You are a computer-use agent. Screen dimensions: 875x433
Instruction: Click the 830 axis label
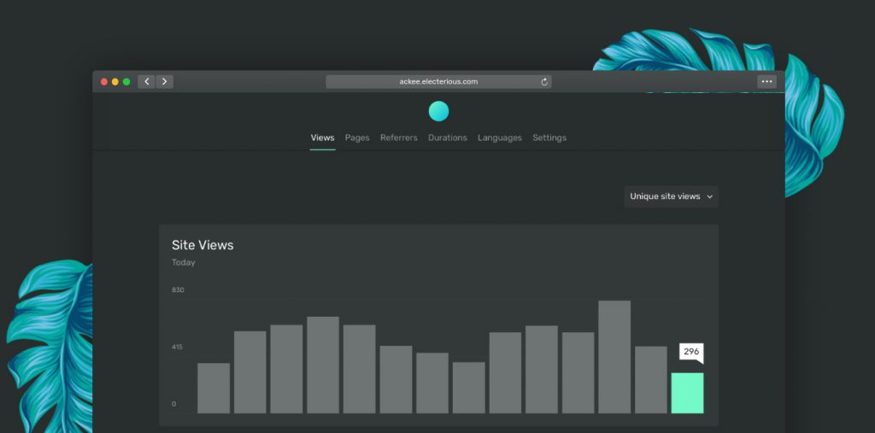pos(178,290)
